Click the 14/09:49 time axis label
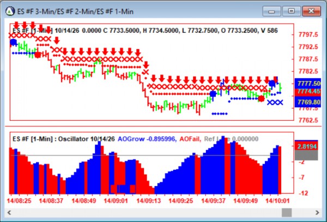The width and height of the screenshot is (327, 222). (245, 201)
